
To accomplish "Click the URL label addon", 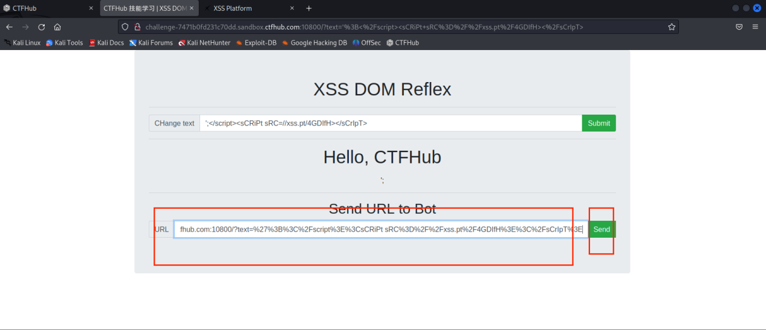I will [161, 229].
